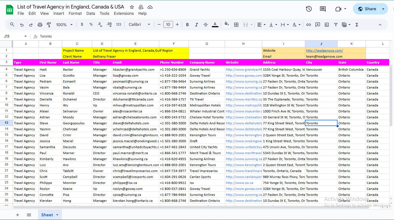Screen dimensions: 394x220
Task: Collapse the toolbar with up chevron
Action: pos(380,25)
